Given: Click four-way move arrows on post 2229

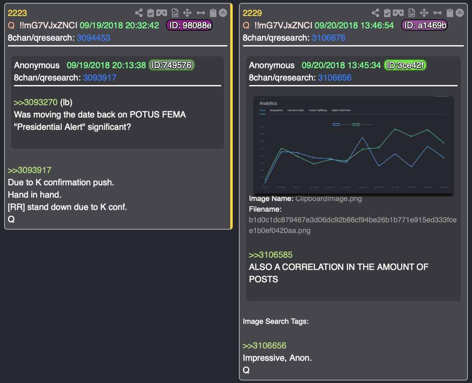Looking at the screenshot, I should (x=424, y=13).
